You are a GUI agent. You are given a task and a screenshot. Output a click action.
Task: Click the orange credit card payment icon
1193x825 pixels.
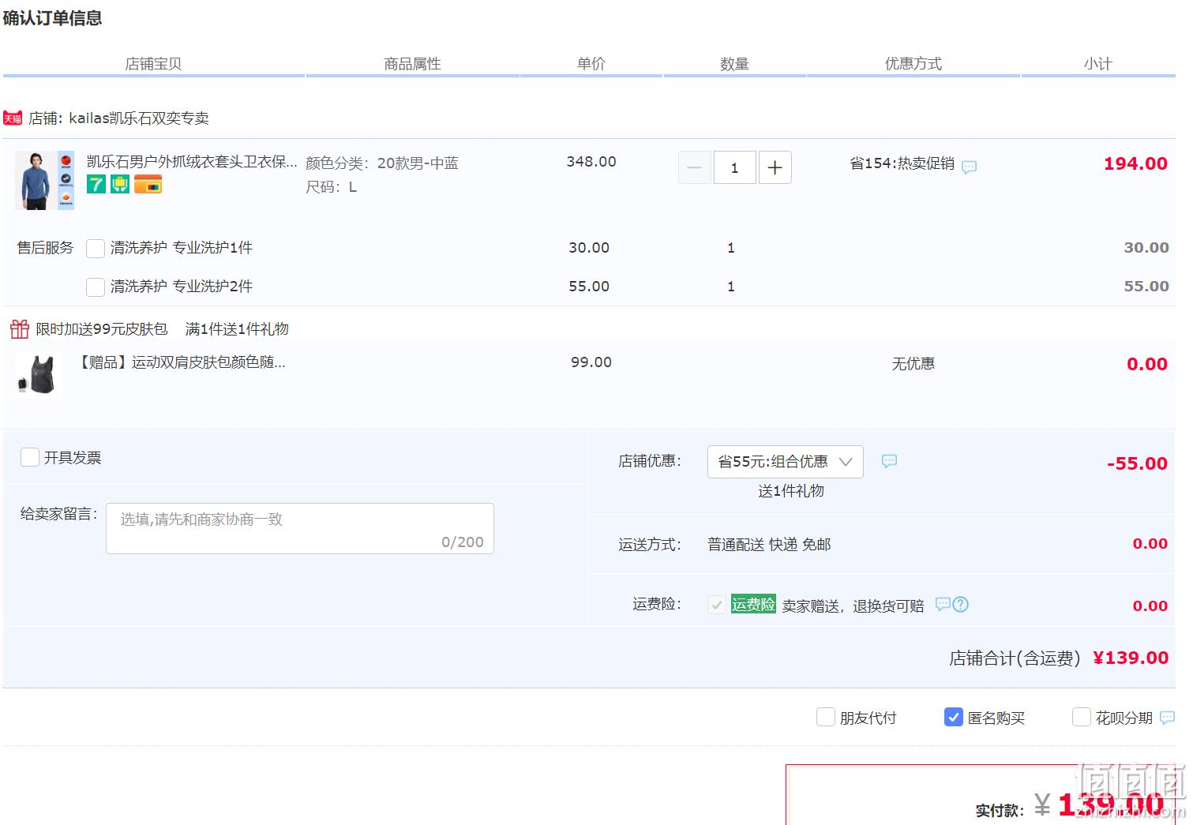(x=148, y=185)
